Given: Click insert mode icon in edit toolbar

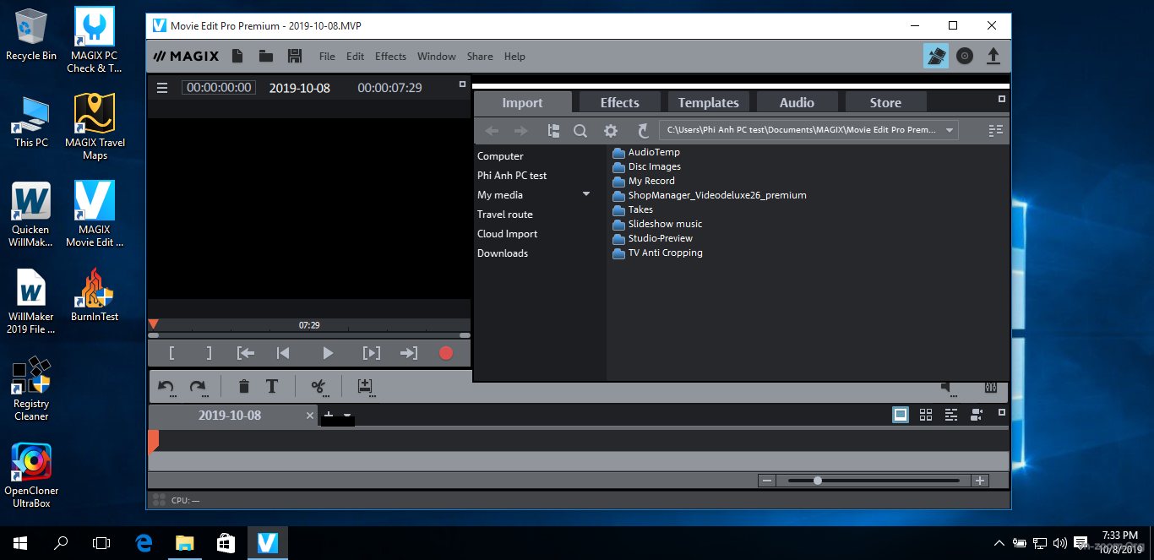Looking at the screenshot, I should click(x=365, y=387).
